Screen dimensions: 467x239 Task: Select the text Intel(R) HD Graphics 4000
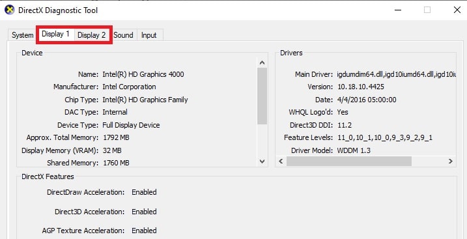[143, 74]
